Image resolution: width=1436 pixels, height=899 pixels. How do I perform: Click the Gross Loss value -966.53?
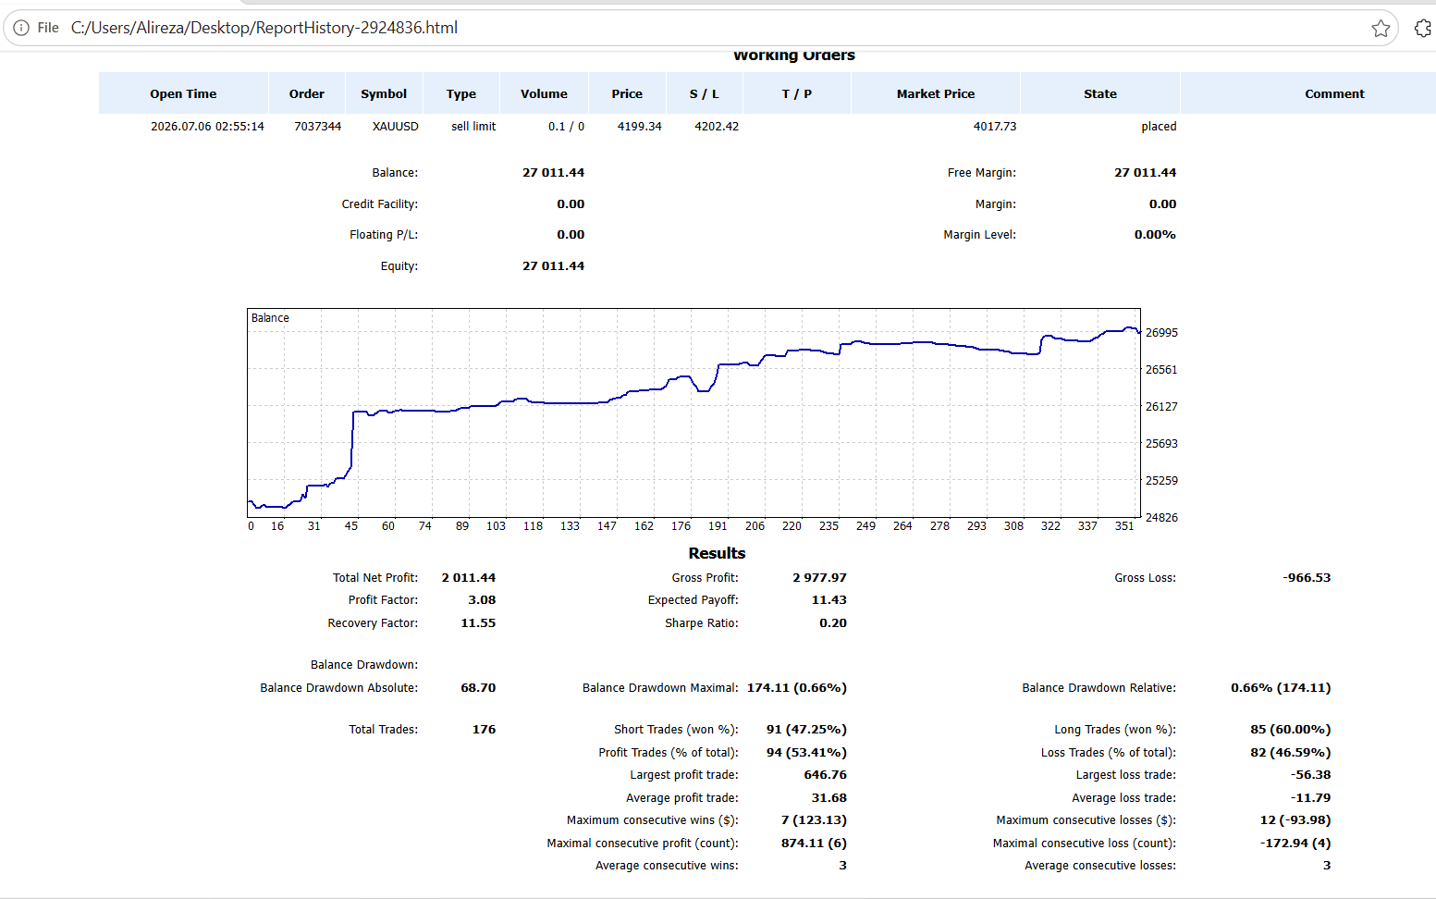click(1307, 578)
